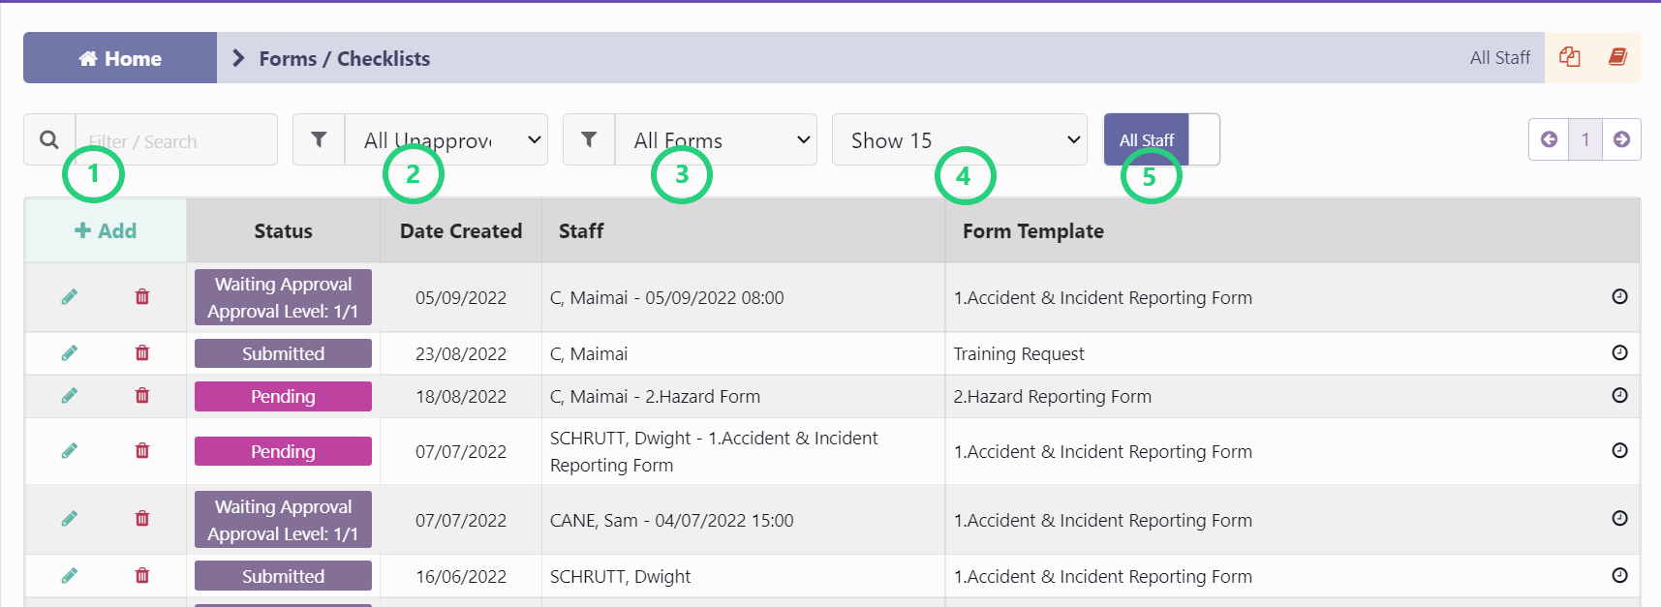This screenshot has width=1661, height=607.
Task: Go to next page arrow
Action: [x=1621, y=139]
